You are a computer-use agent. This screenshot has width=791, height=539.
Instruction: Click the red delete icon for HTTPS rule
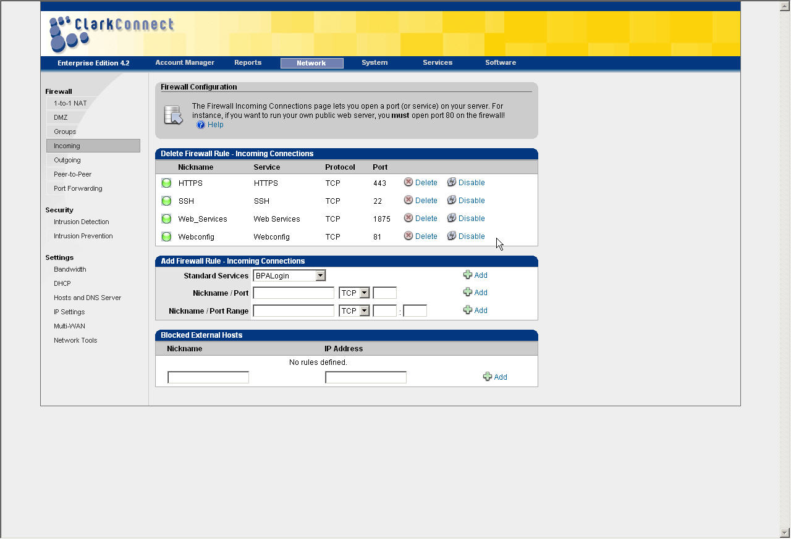[x=408, y=182]
